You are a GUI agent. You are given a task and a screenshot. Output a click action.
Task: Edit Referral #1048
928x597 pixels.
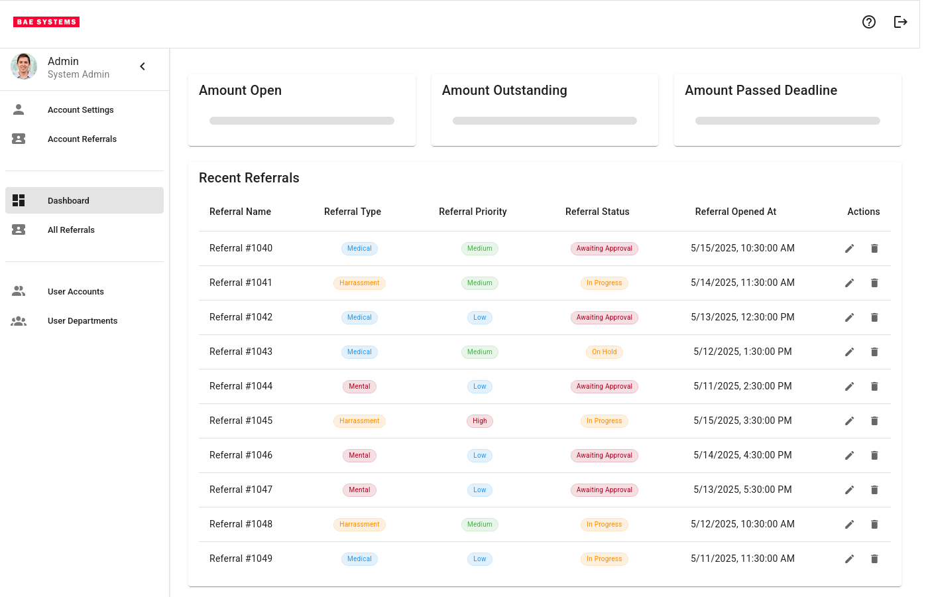click(x=850, y=525)
